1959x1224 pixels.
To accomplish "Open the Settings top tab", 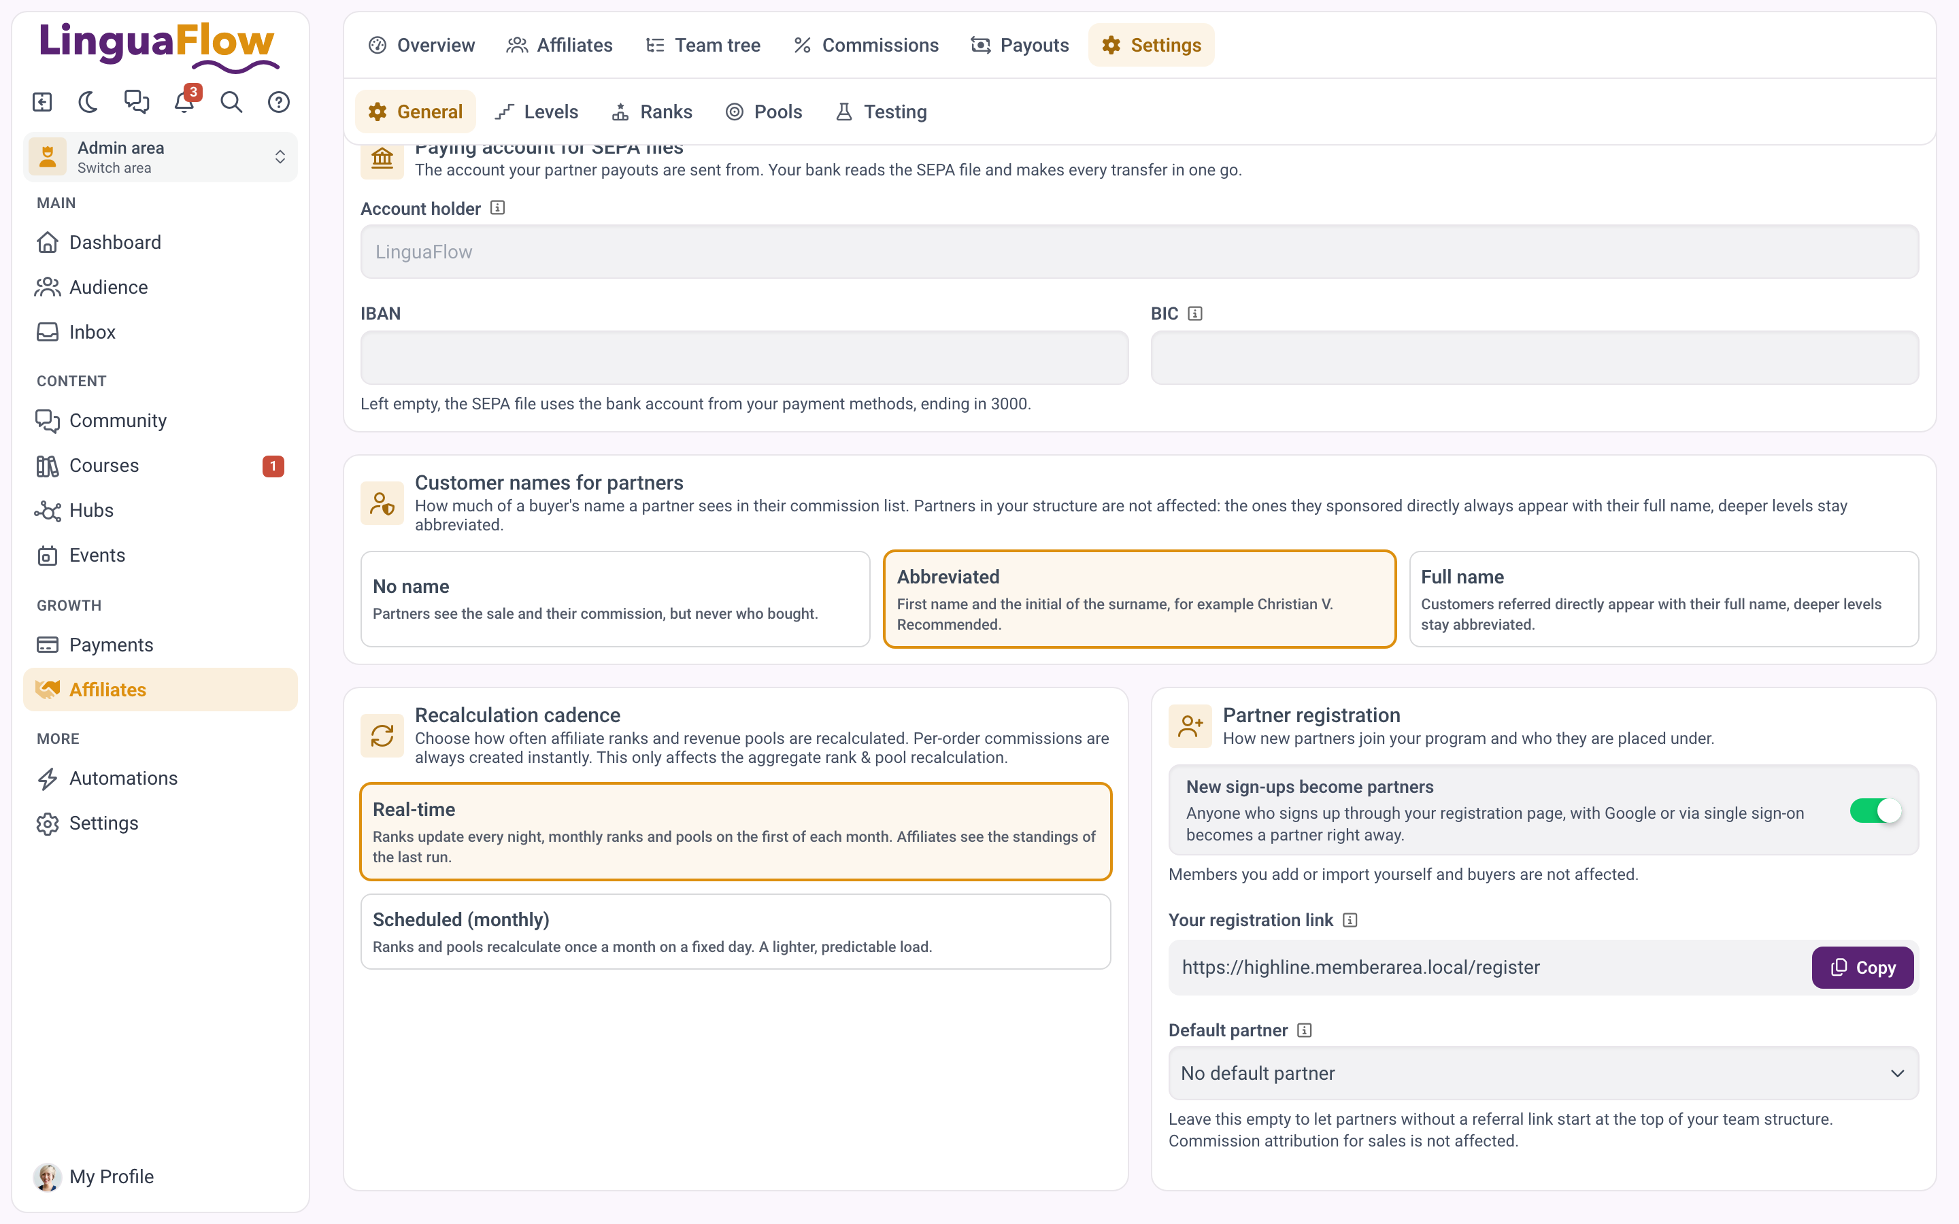I will [1151, 46].
